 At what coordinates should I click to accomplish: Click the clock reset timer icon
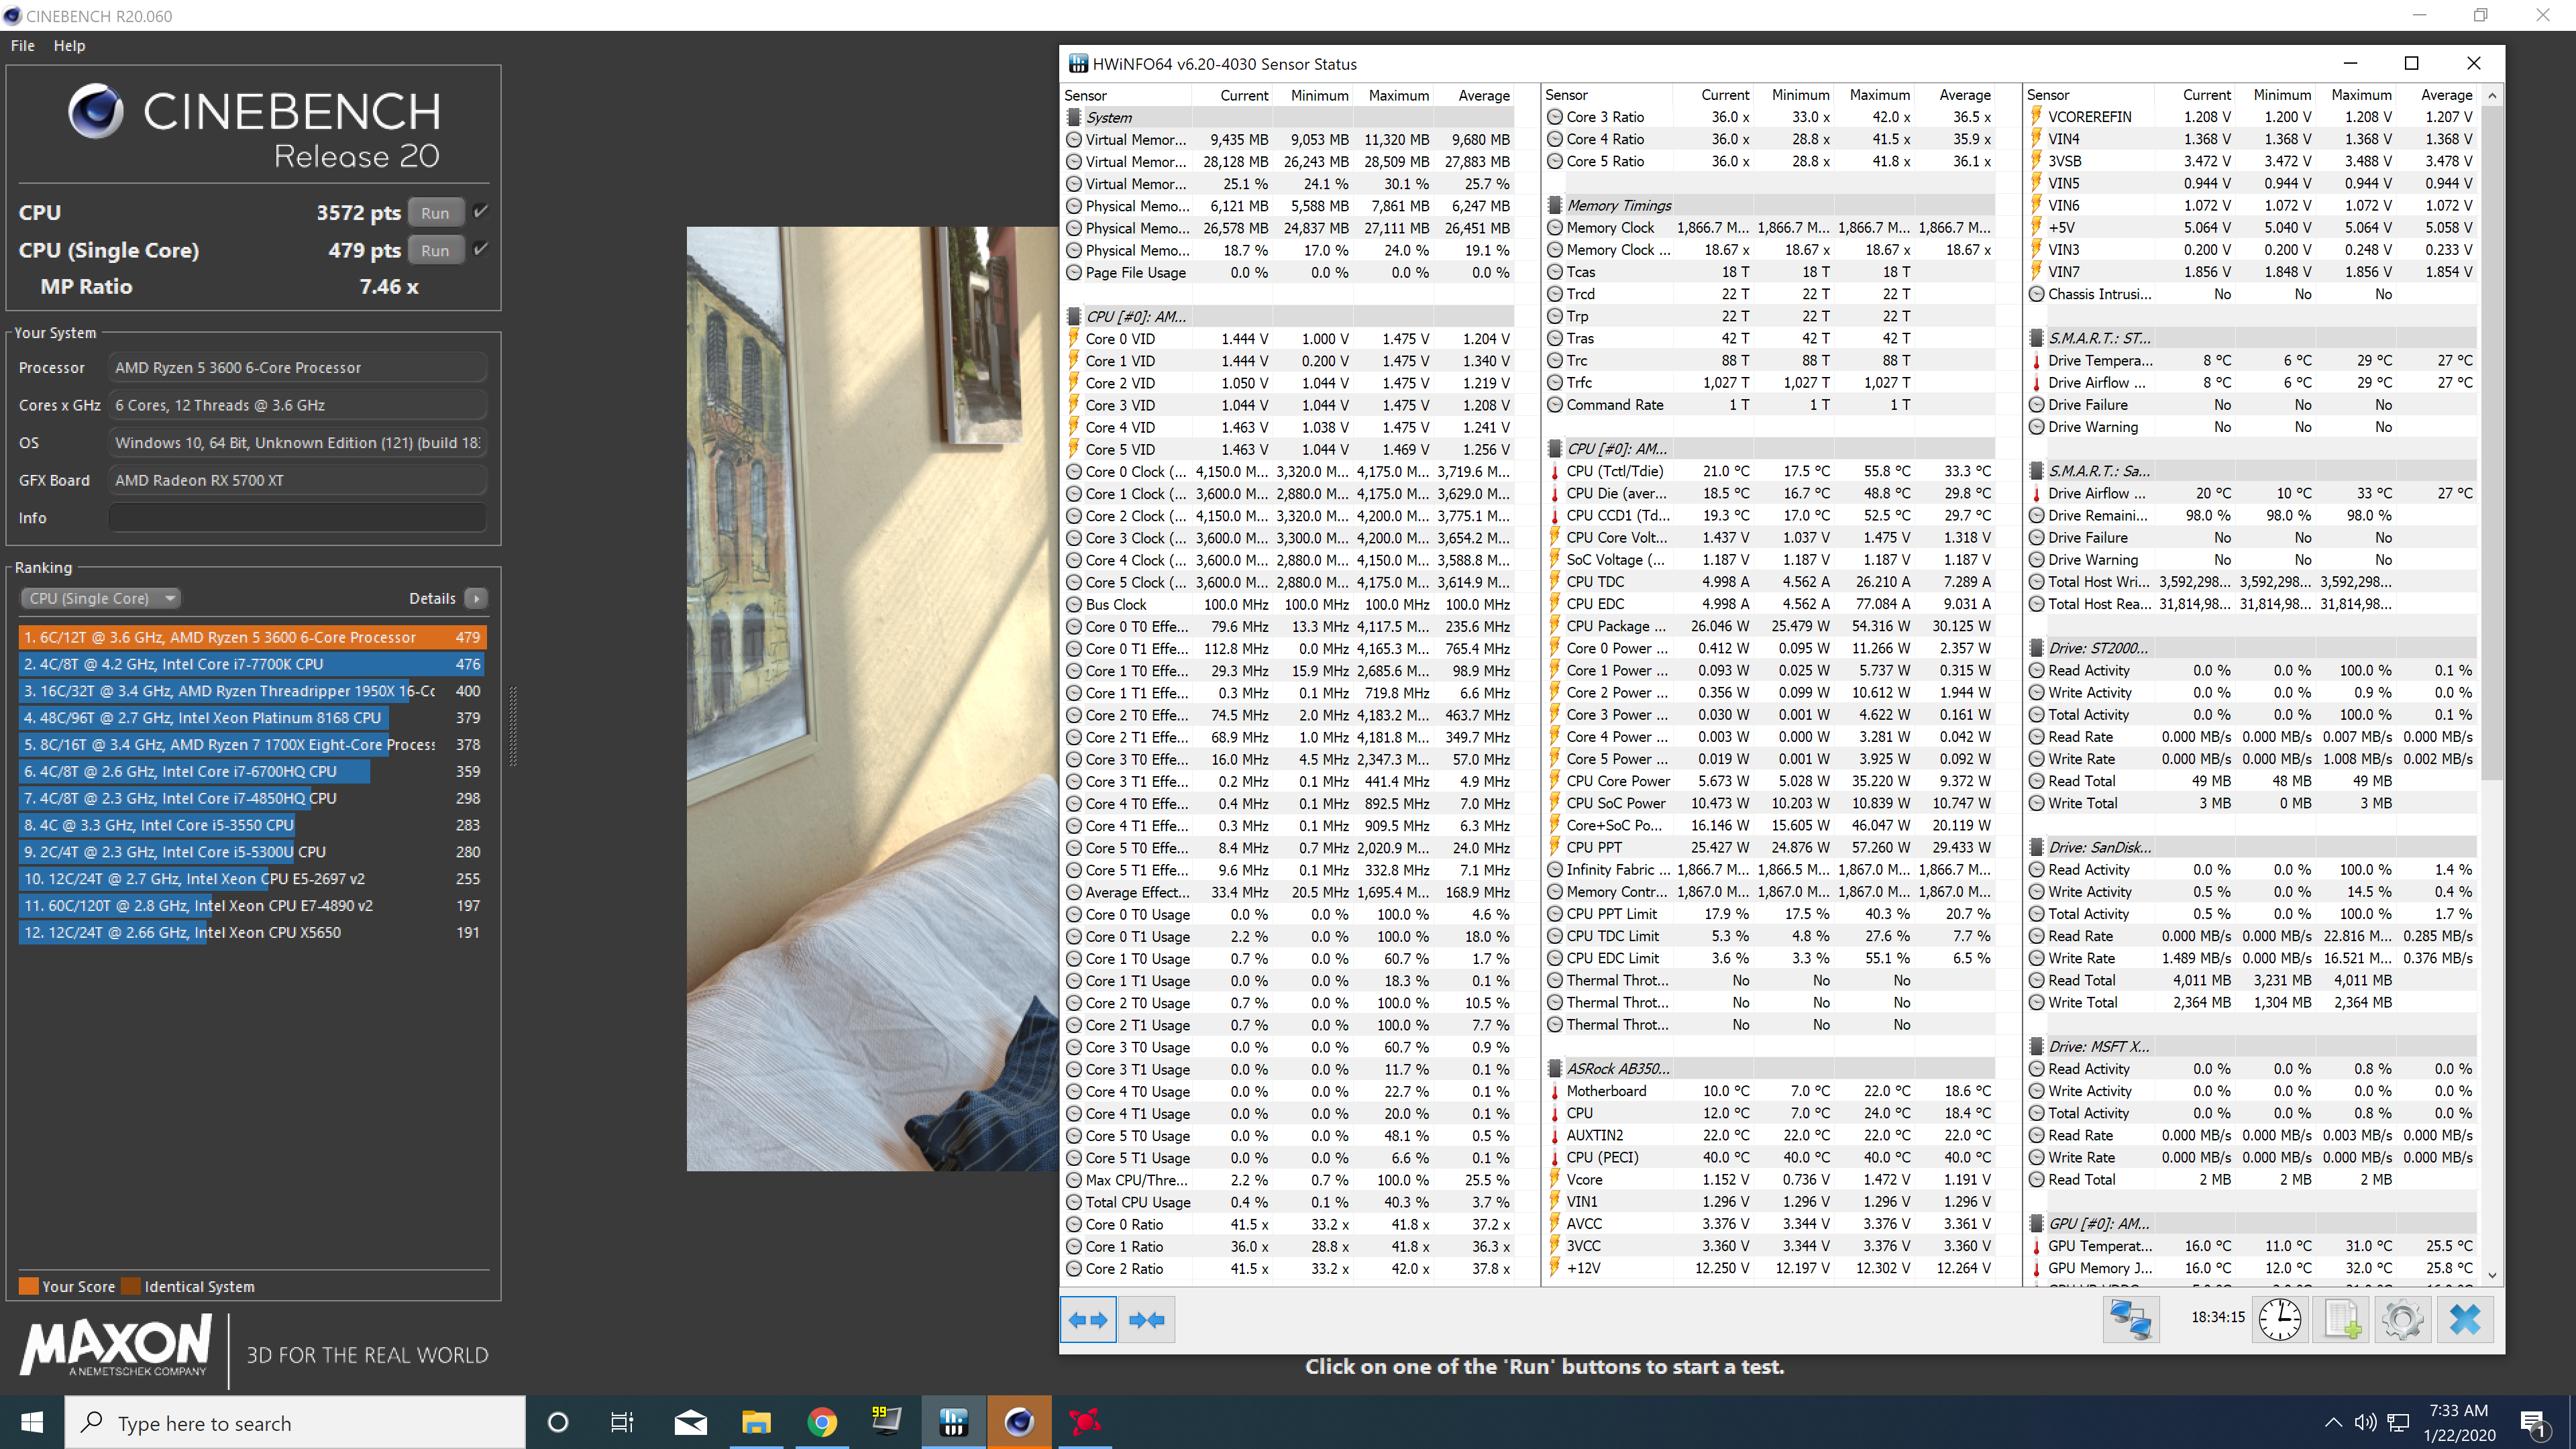click(2279, 1320)
